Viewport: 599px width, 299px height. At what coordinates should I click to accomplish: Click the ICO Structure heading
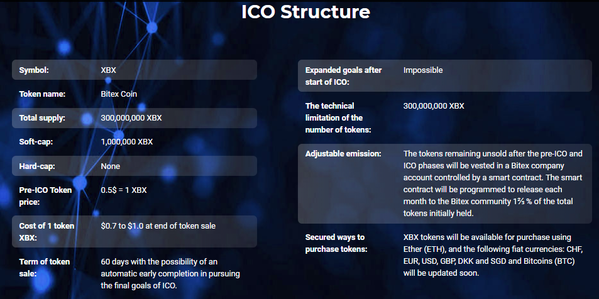pyautogui.click(x=305, y=13)
